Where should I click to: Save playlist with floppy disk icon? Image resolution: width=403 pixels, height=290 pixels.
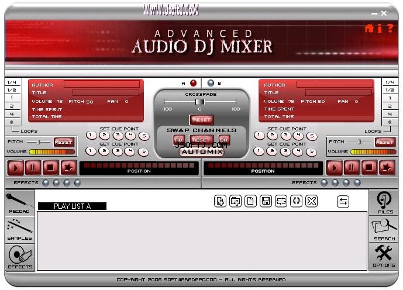pyautogui.click(x=266, y=201)
